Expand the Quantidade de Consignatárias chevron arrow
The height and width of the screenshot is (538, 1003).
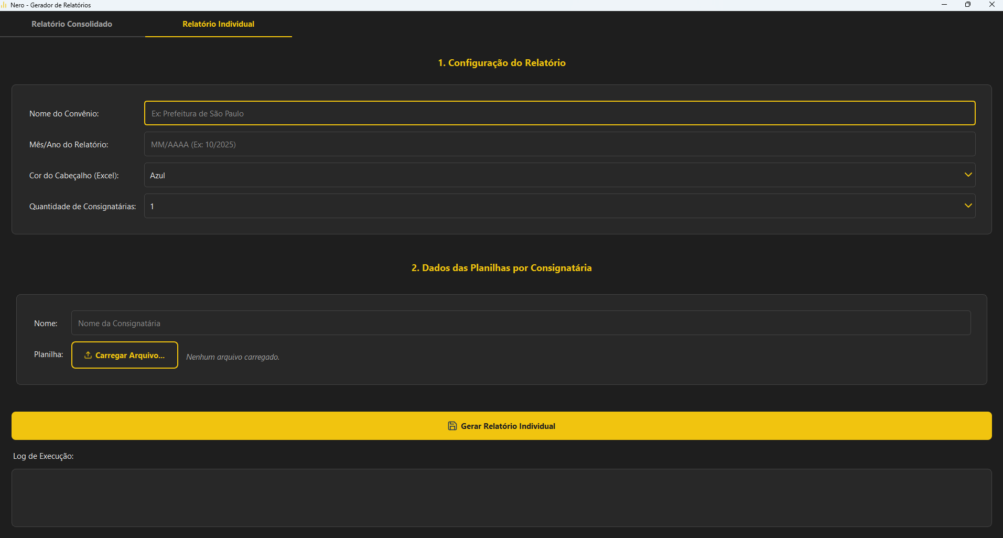968,206
